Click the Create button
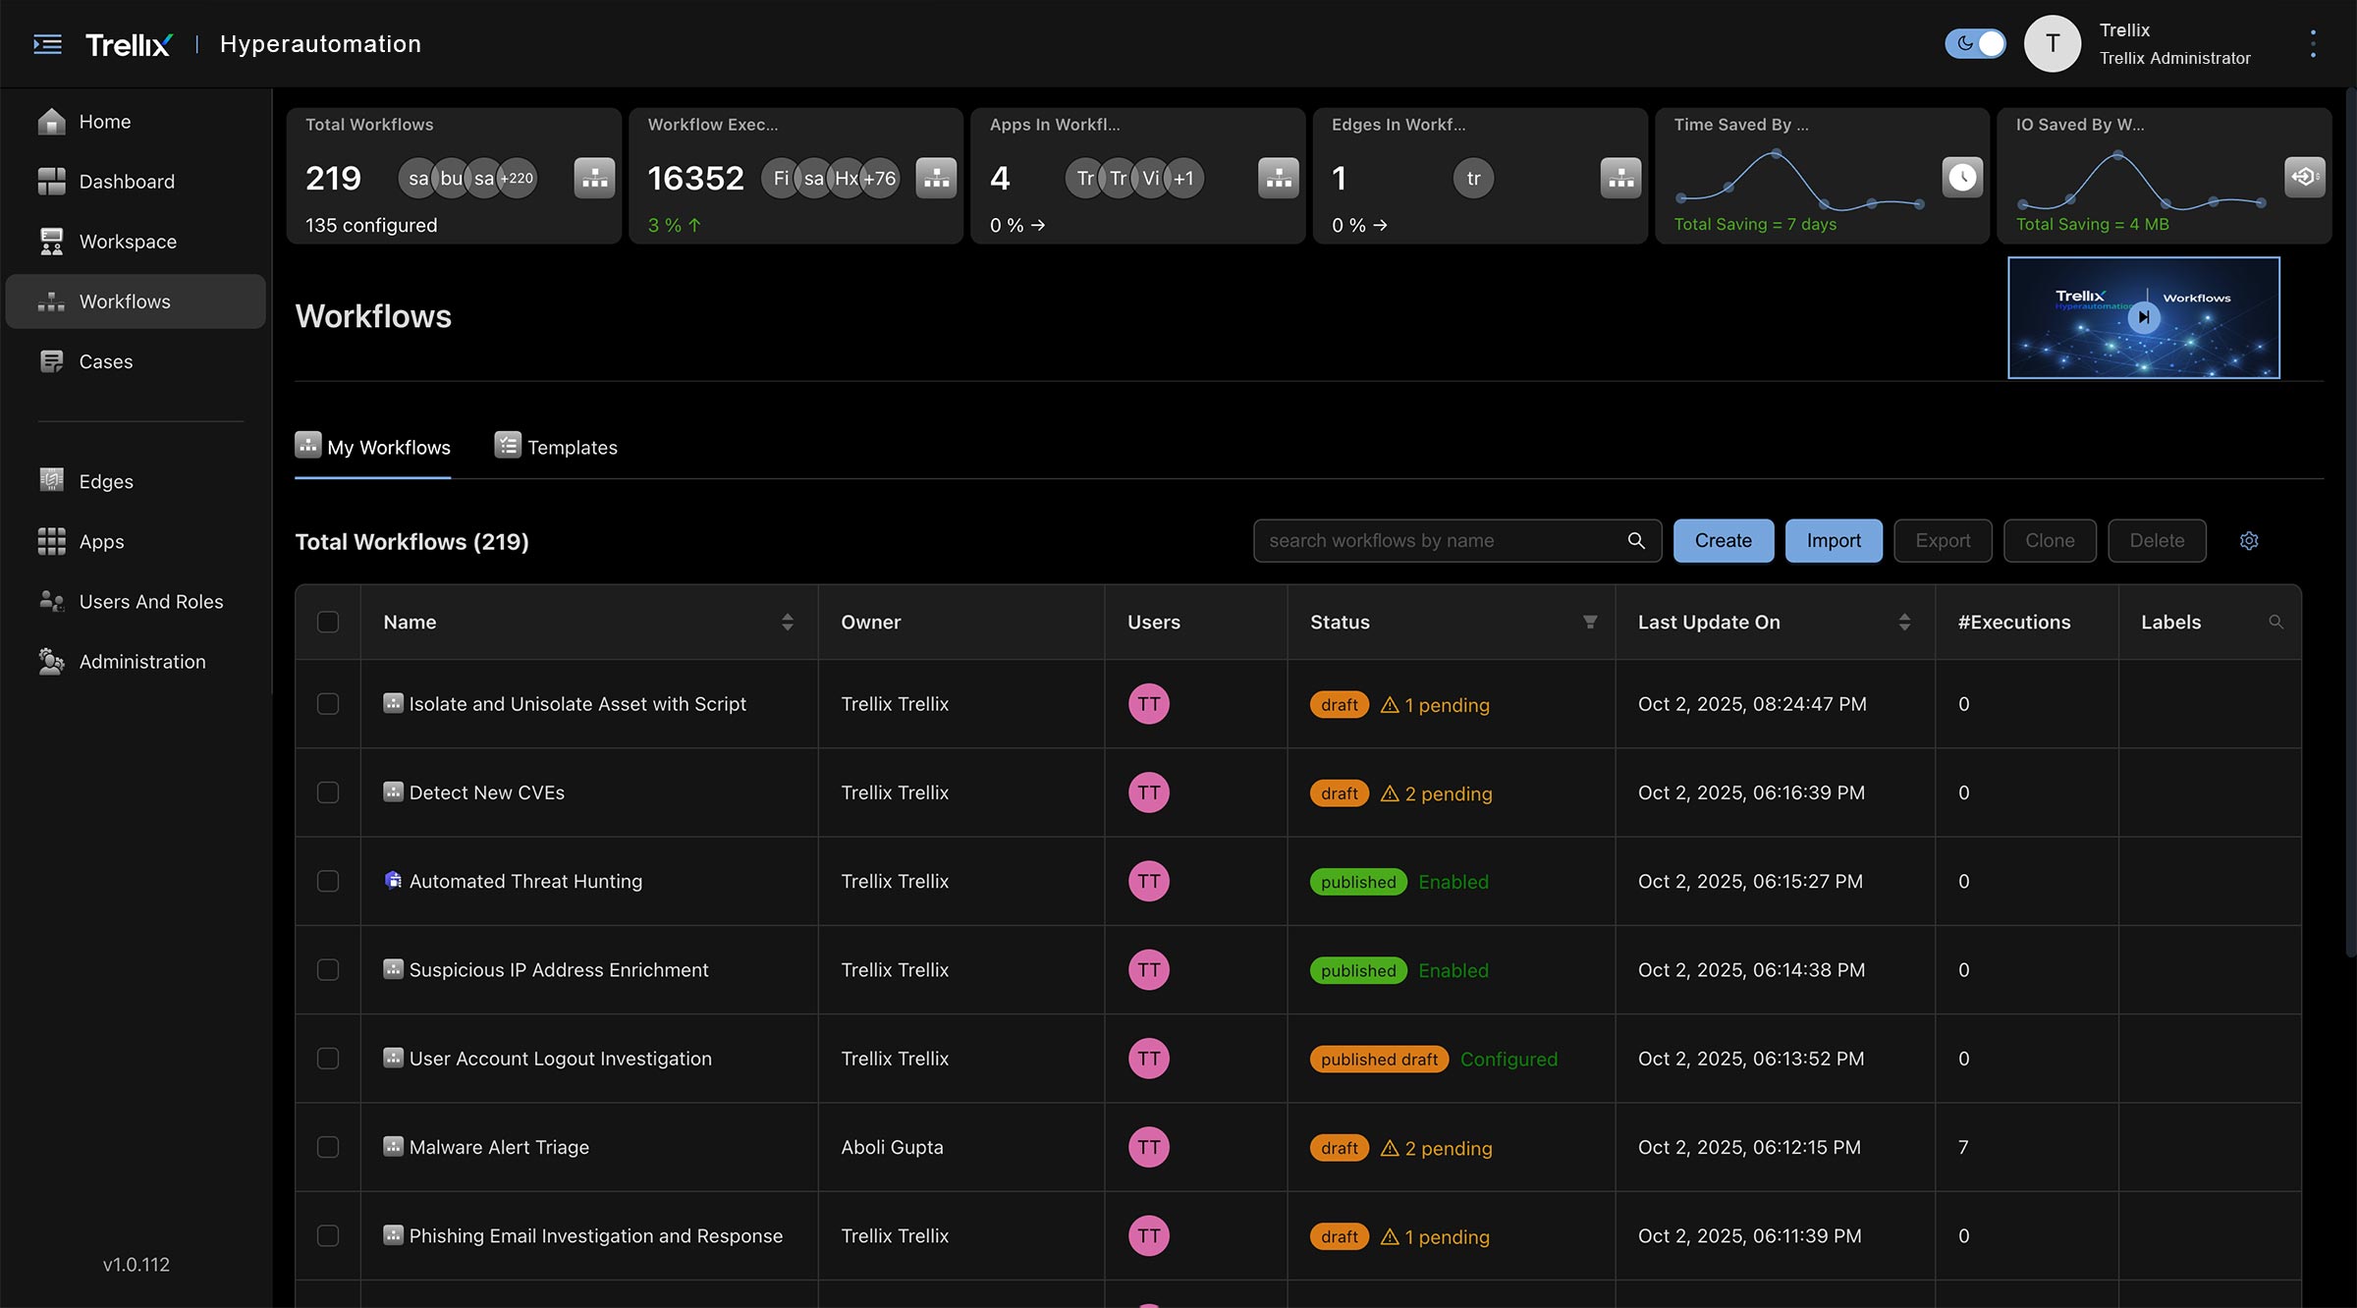The image size is (2357, 1308). pos(1723,541)
